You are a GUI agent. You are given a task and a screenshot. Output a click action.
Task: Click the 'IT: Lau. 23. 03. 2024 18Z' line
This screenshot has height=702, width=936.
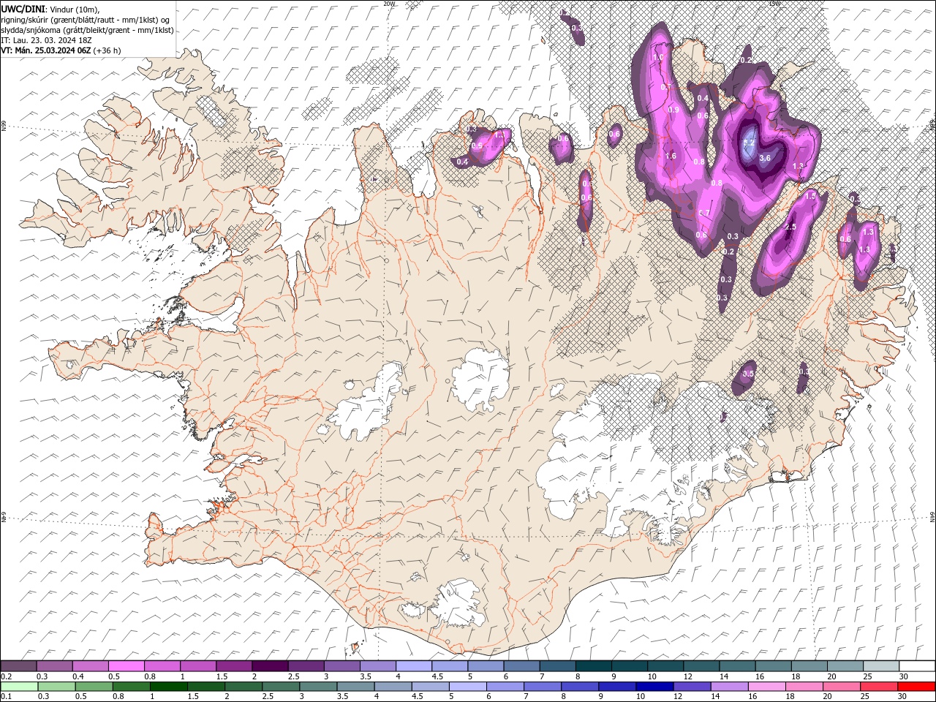coord(45,40)
